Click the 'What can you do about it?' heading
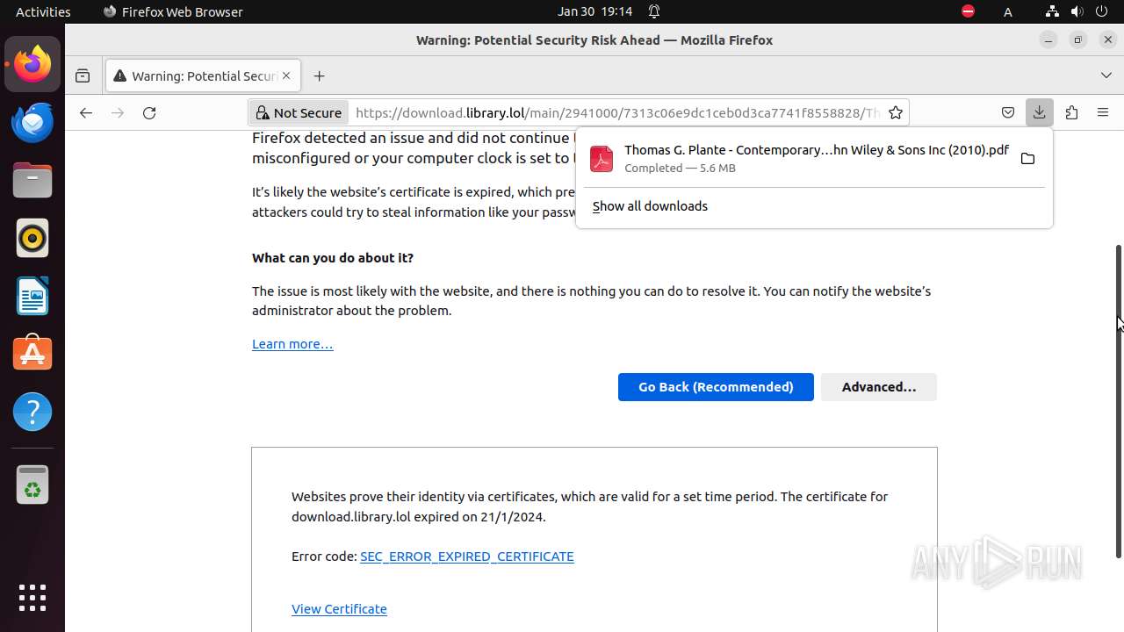The width and height of the screenshot is (1124, 632). 333,258
